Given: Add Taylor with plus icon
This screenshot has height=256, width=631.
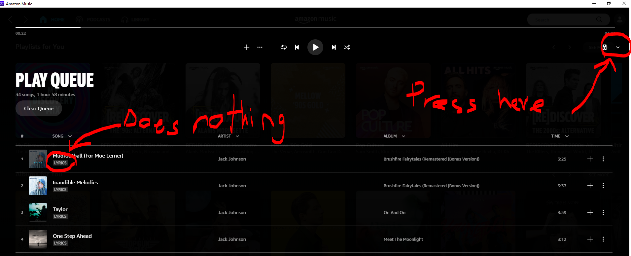Looking at the screenshot, I should [590, 212].
